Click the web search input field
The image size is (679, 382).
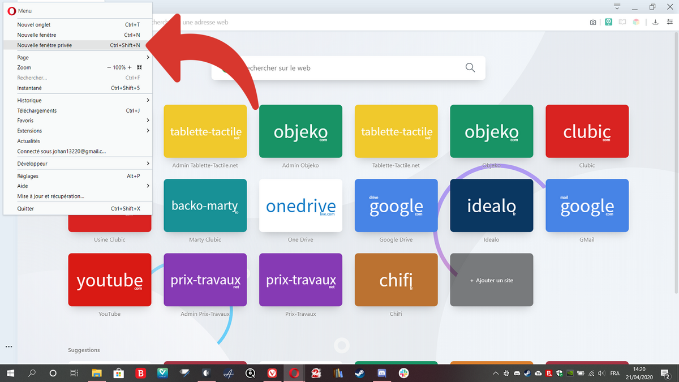coord(348,68)
